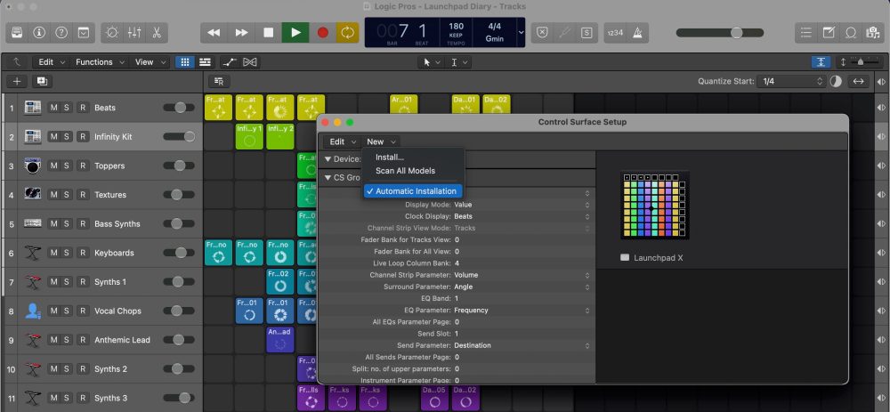Collapse the CS Group section disclosure triangle
Image resolution: width=890 pixels, height=412 pixels.
[328, 178]
